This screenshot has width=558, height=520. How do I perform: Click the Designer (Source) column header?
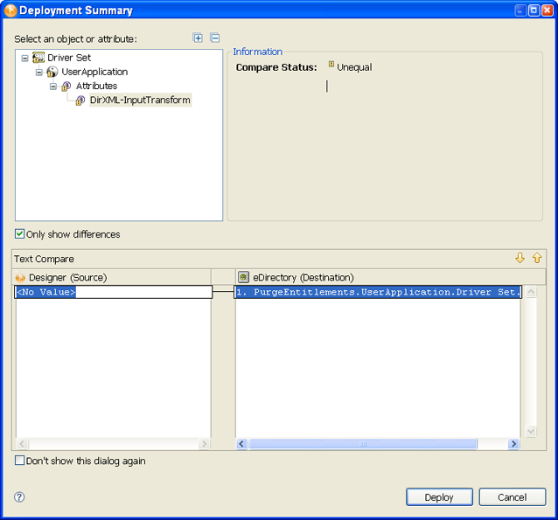click(x=113, y=277)
